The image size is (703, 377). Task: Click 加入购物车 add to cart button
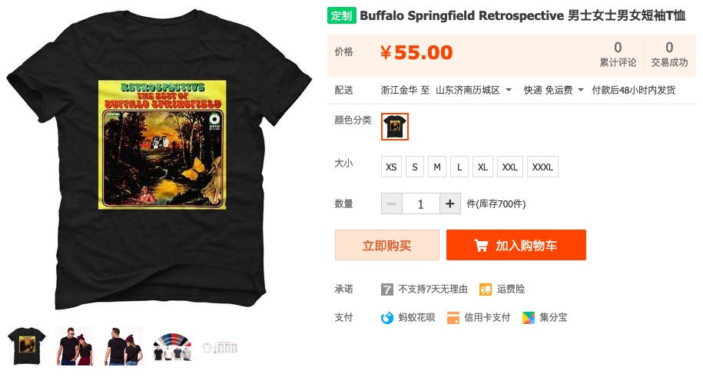tap(516, 245)
